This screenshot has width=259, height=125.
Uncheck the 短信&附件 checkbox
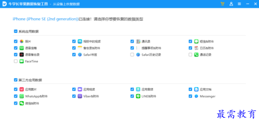[x=191, y=41]
